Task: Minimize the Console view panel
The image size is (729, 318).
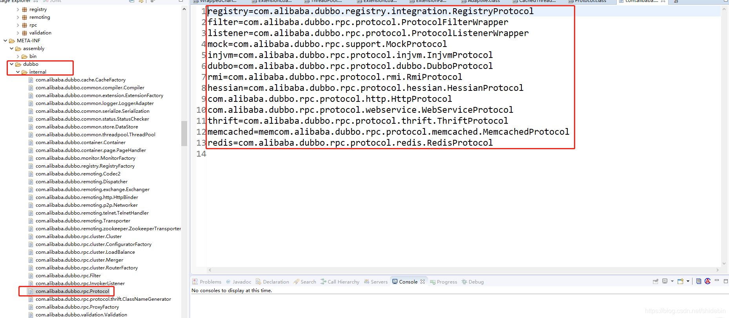Action: click(717, 280)
